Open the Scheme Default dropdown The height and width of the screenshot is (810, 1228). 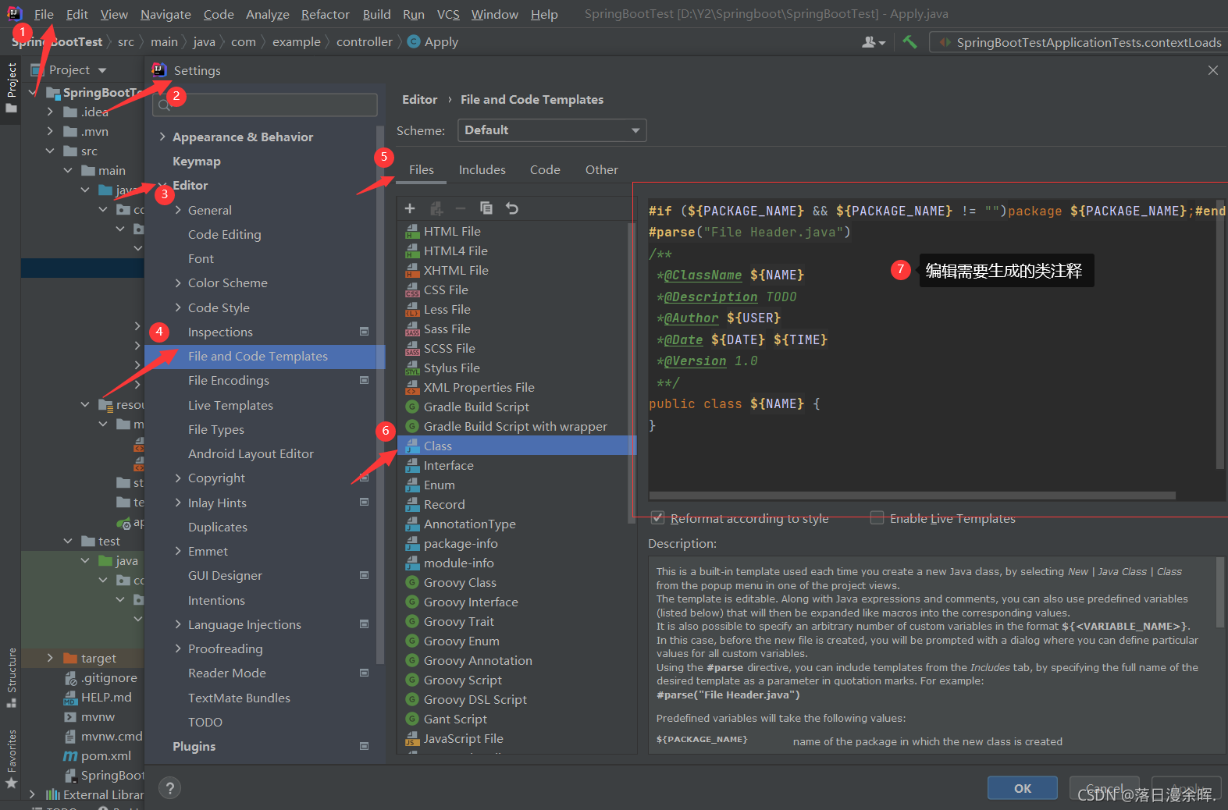pos(552,130)
